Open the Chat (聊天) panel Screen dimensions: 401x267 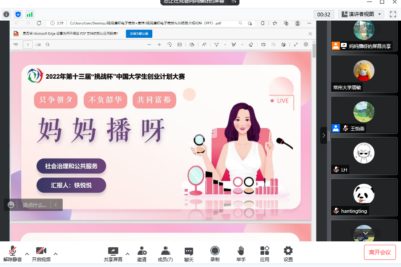189,251
